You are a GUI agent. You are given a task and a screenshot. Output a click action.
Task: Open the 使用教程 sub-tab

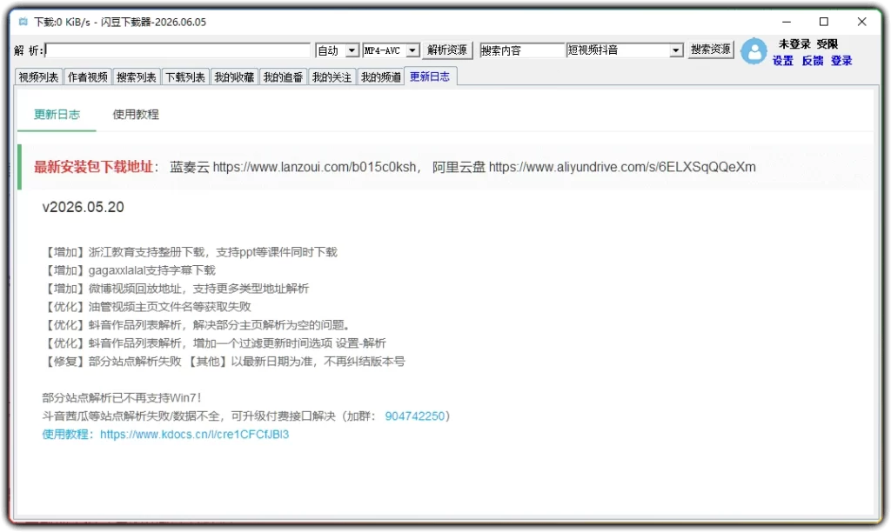click(136, 115)
